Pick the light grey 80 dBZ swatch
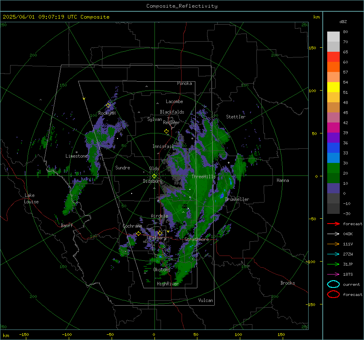The width and height of the screenshot is (364, 340). [333, 36]
